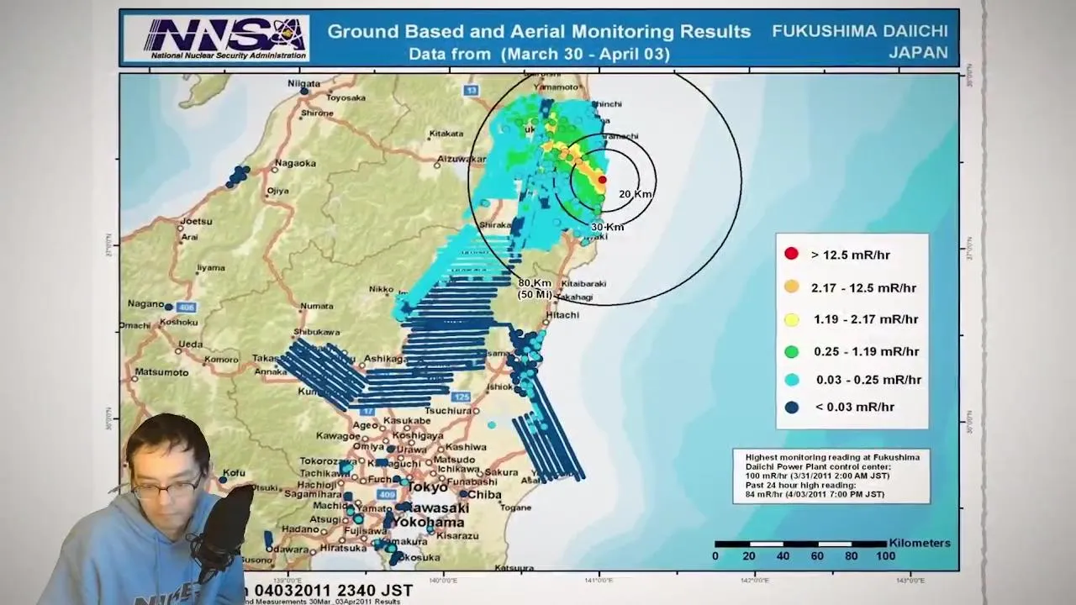Click the 'Data from (March 30 - April 03)' subtitle
This screenshot has width=1076, height=605.
(x=539, y=54)
